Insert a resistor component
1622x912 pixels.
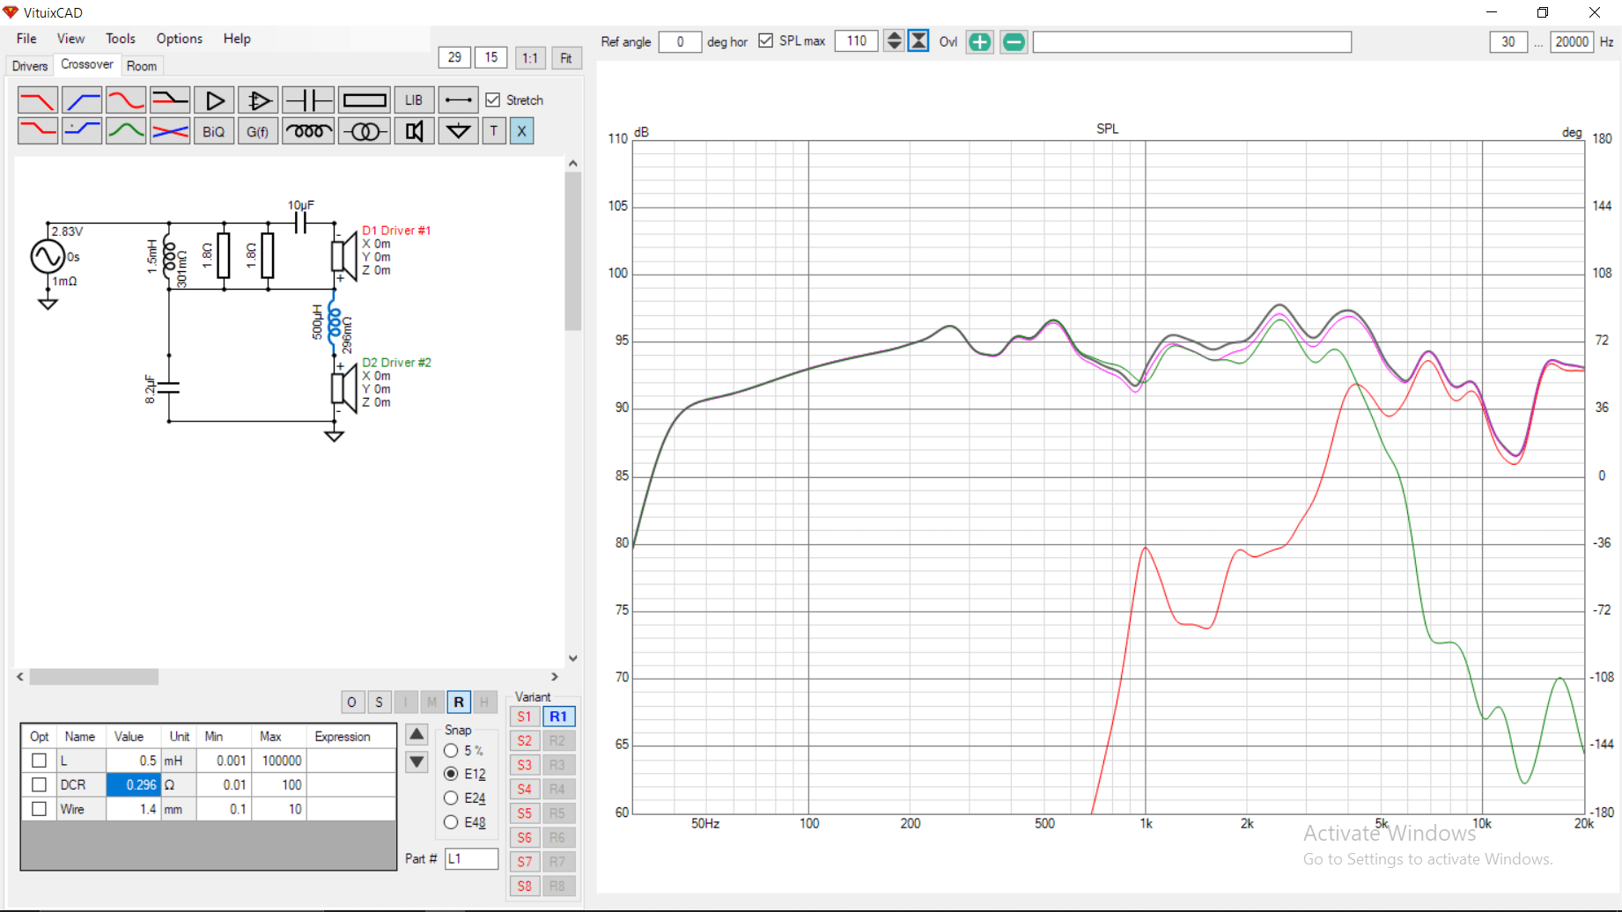[x=365, y=100]
